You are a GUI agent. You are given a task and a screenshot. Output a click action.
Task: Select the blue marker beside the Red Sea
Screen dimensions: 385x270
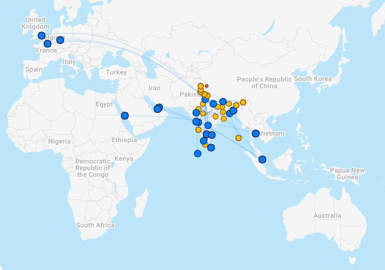tap(125, 116)
